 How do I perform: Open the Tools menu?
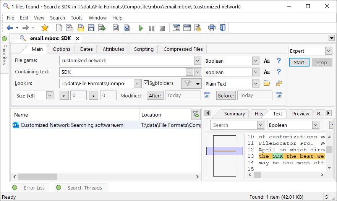point(76,18)
